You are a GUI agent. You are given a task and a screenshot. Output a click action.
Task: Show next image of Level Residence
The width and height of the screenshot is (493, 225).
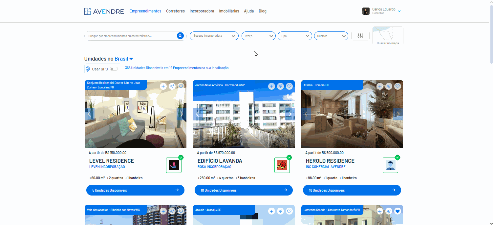click(182, 114)
